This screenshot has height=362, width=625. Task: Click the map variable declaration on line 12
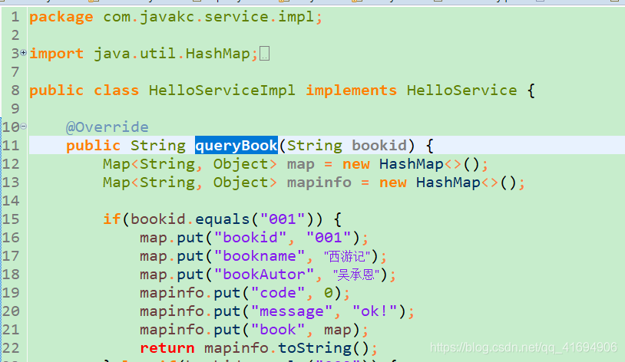coord(300,164)
